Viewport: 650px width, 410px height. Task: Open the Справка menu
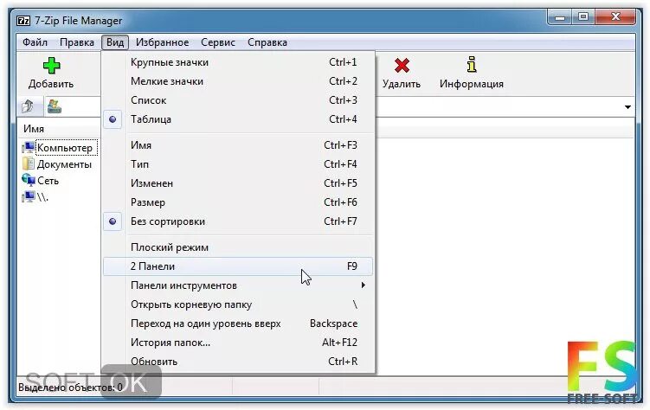(267, 42)
